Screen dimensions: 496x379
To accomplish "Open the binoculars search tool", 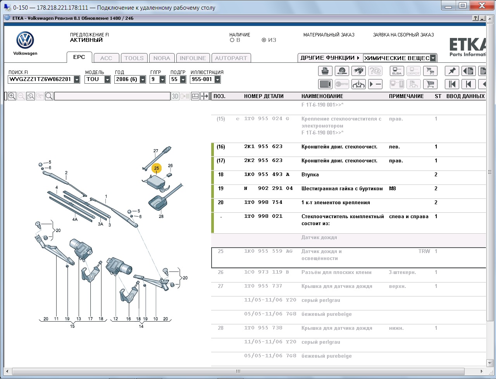I will (x=358, y=71).
